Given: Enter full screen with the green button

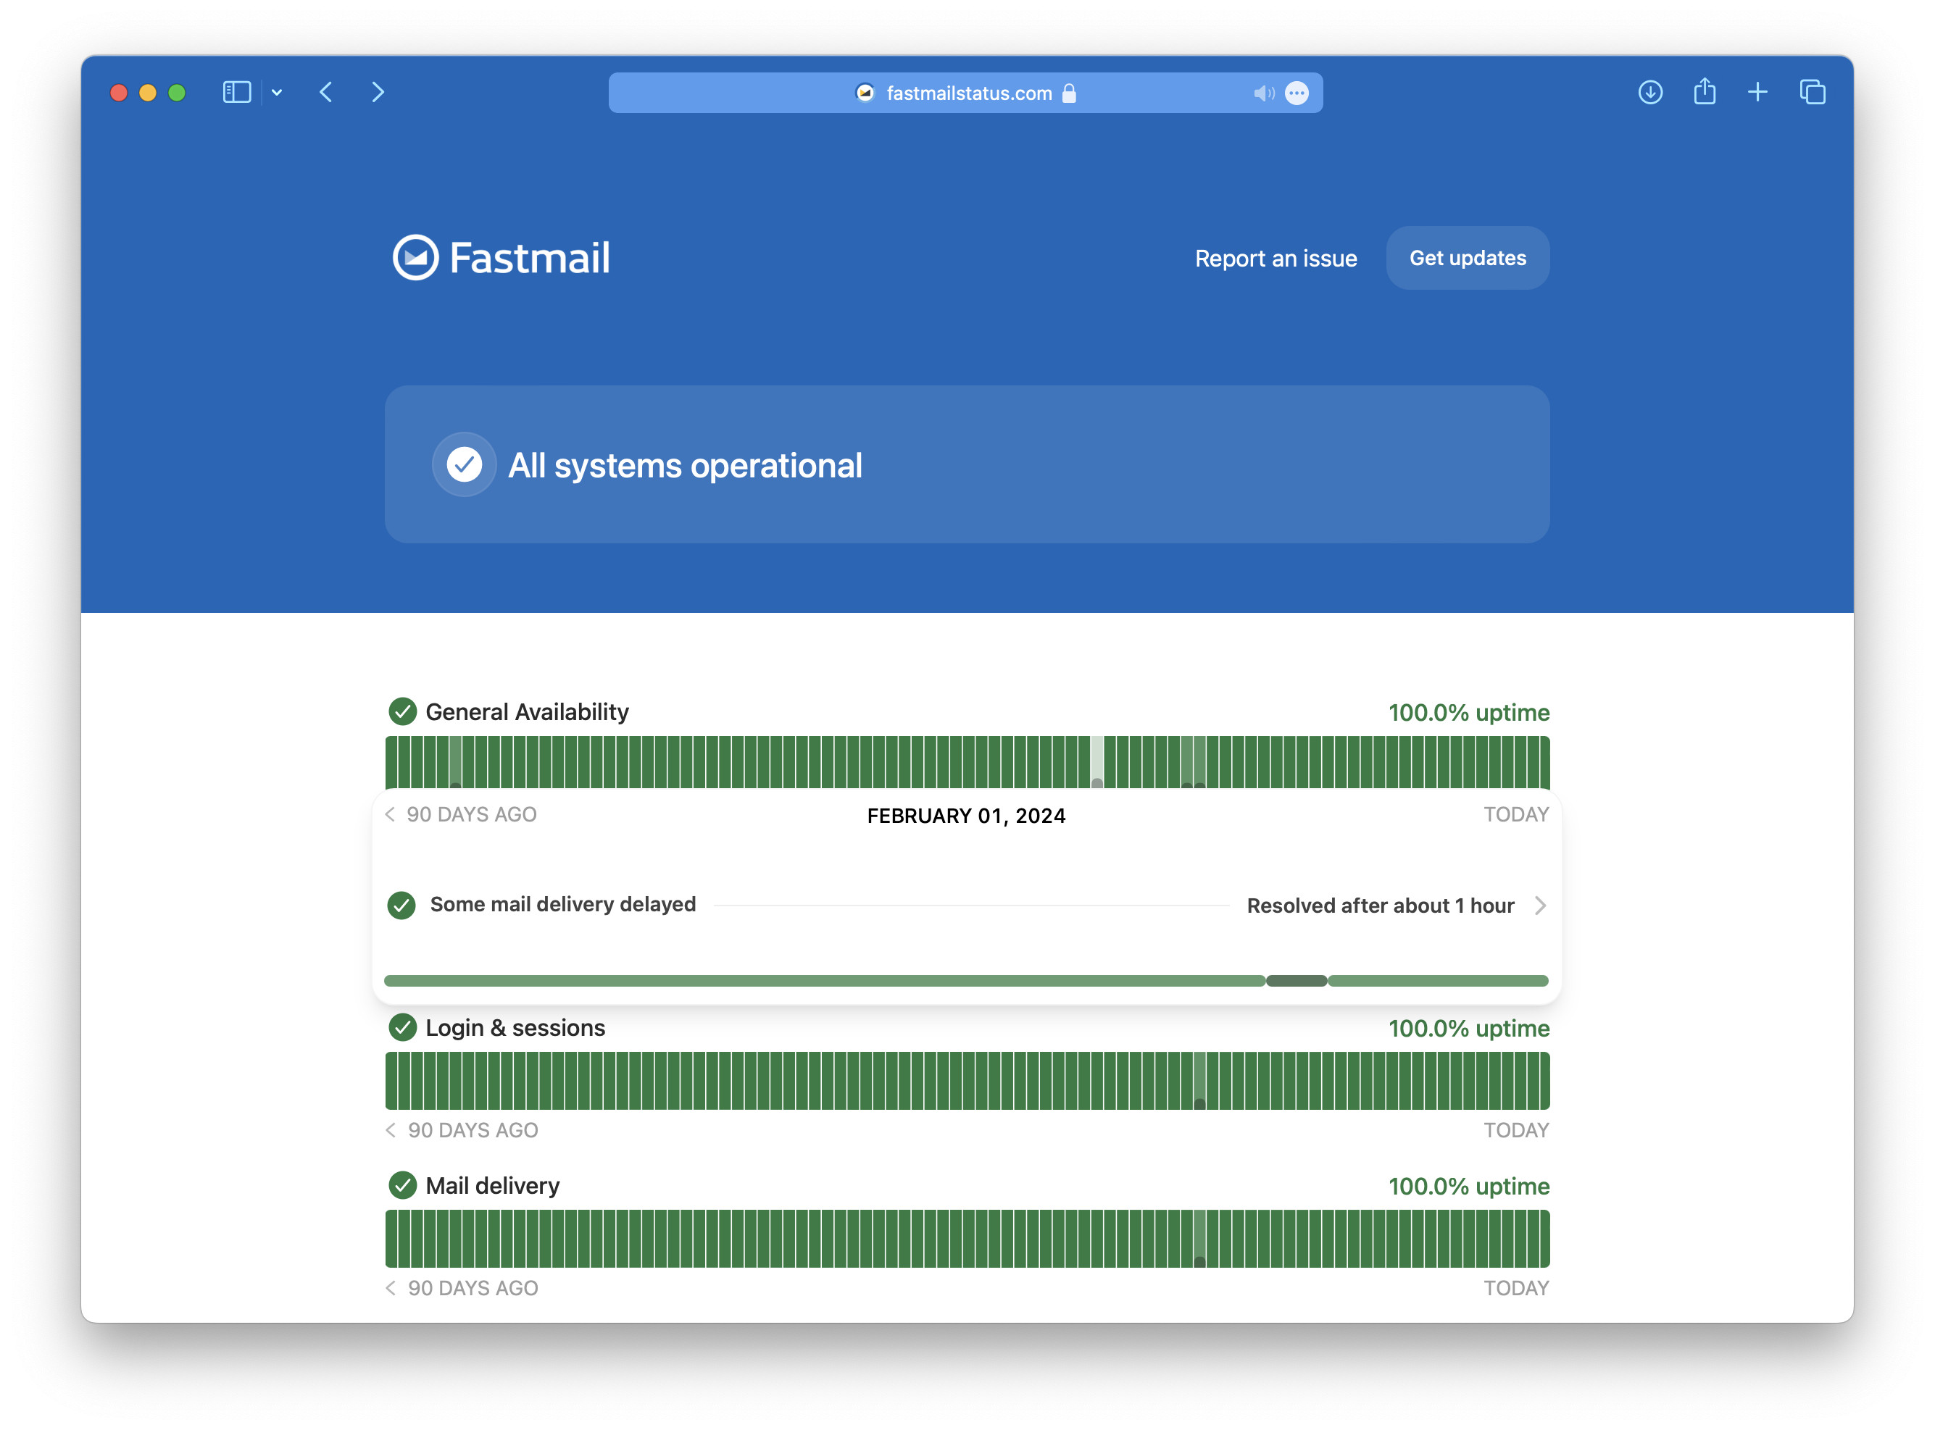Looking at the screenshot, I should pyautogui.click(x=177, y=93).
